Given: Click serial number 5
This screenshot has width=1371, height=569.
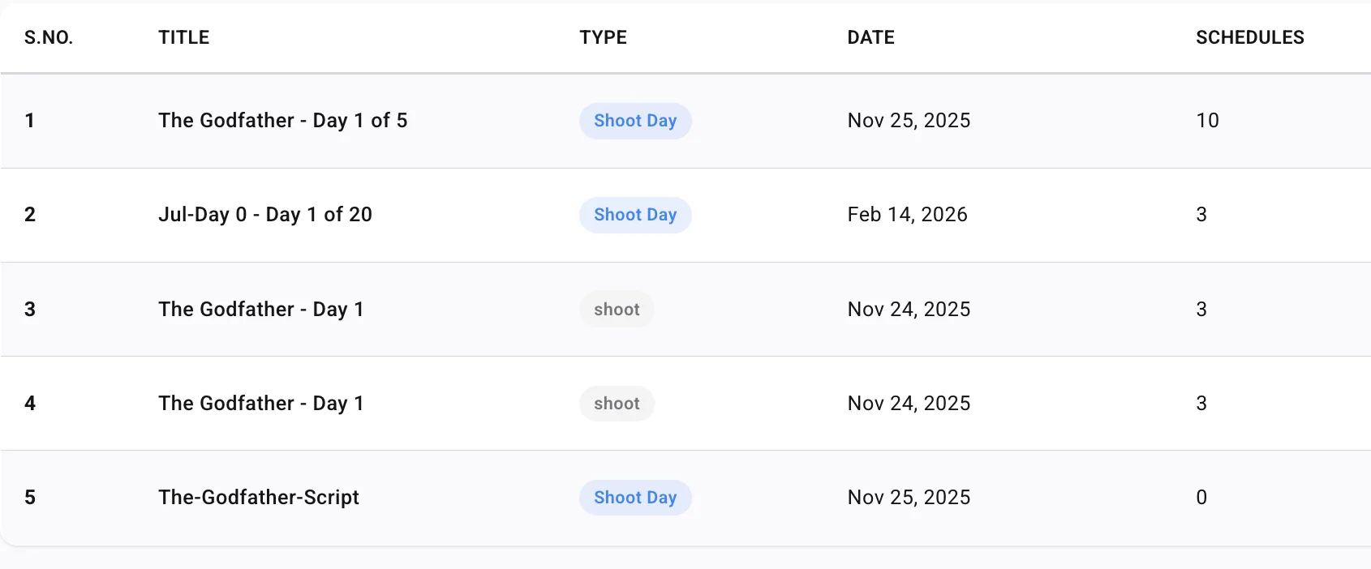Looking at the screenshot, I should [x=30, y=498].
